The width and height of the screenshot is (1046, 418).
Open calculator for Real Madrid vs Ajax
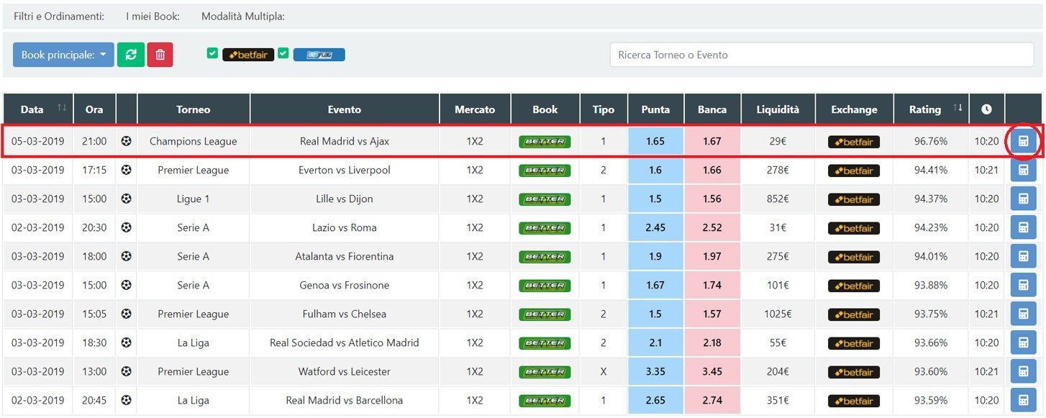[x=1023, y=142]
